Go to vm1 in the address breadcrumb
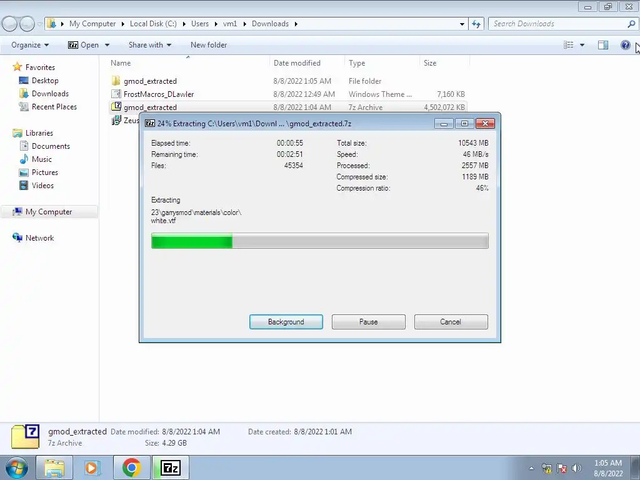640x480 pixels. tap(230, 24)
